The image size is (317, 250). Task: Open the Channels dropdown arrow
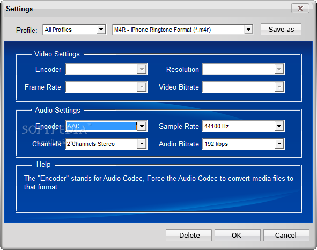(142, 144)
